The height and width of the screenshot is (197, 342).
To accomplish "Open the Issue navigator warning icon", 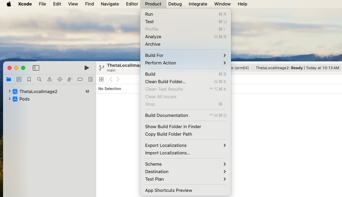I will (x=49, y=79).
